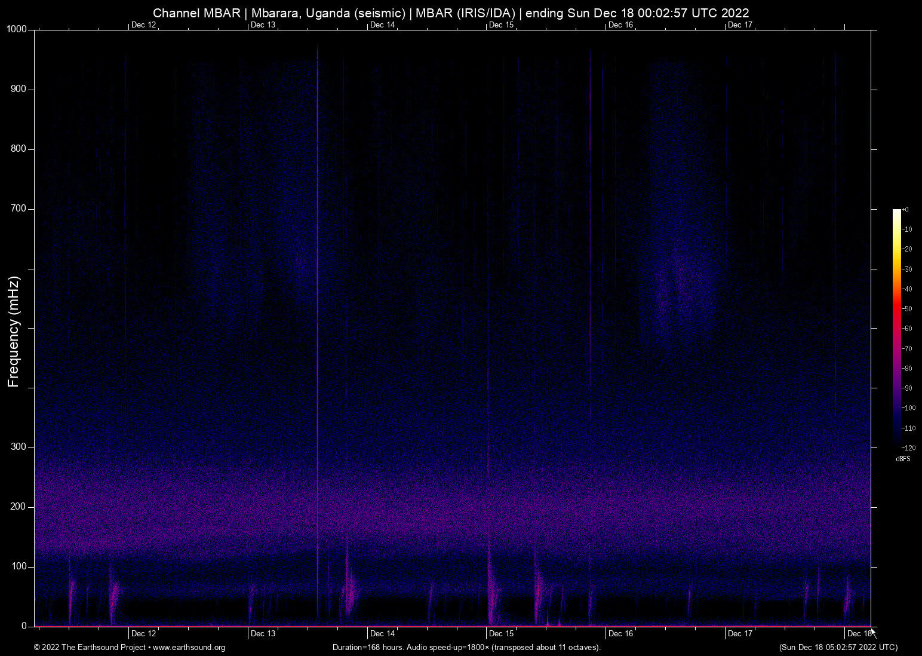Click the Earthsound Project copyright text
922x656 pixels.
point(90,648)
